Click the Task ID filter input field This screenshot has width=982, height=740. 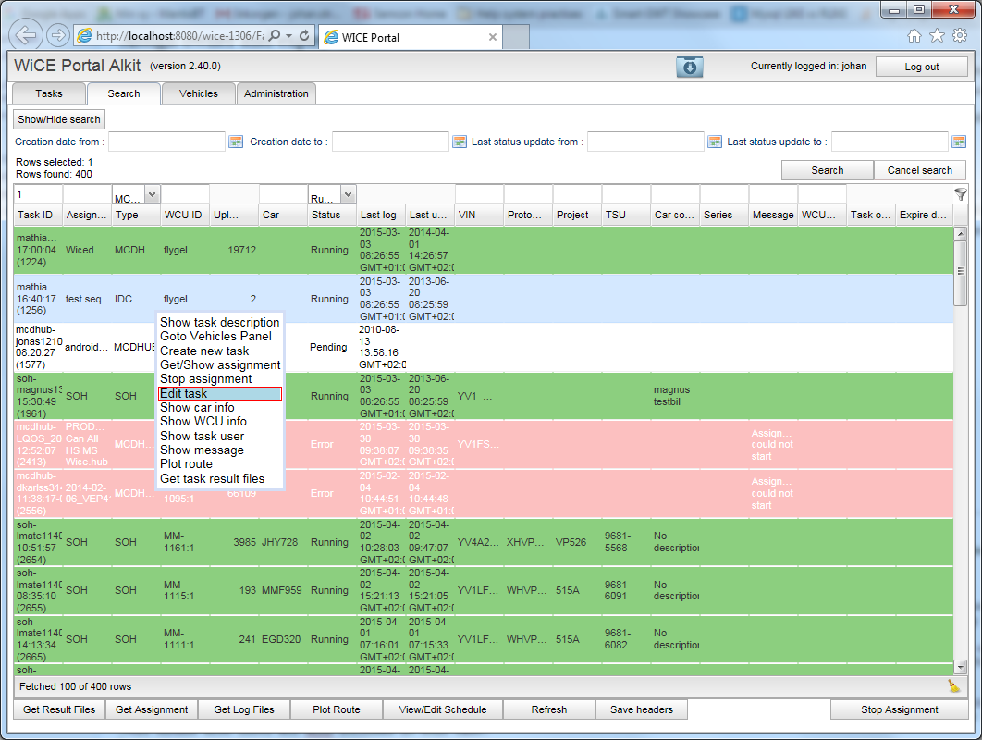coord(38,195)
